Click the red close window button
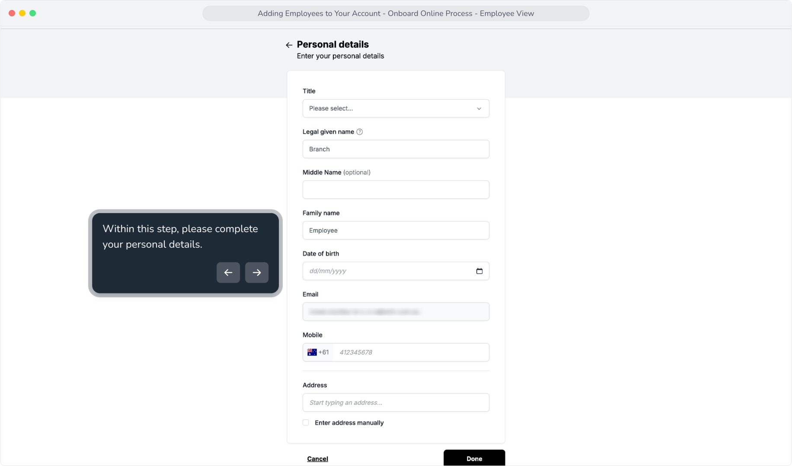 click(12, 13)
